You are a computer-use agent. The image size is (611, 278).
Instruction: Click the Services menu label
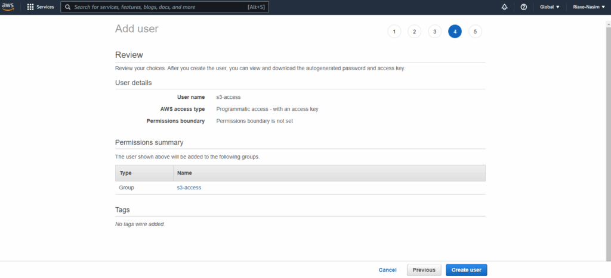coord(45,7)
